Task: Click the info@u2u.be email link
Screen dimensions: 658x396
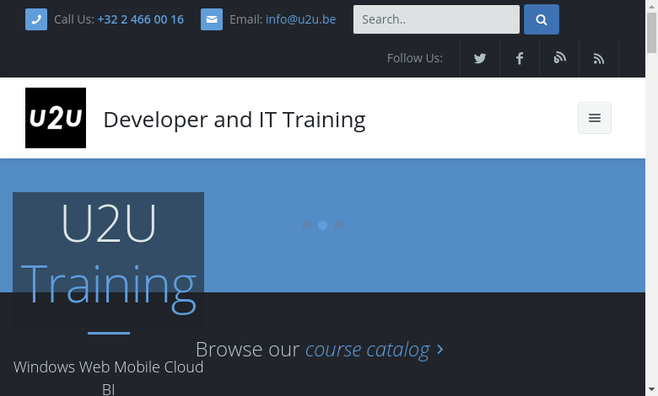Action: (300, 19)
